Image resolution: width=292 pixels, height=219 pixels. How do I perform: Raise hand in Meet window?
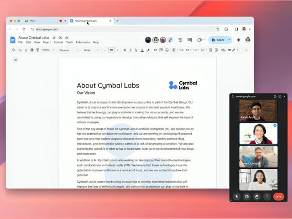coord(257,197)
